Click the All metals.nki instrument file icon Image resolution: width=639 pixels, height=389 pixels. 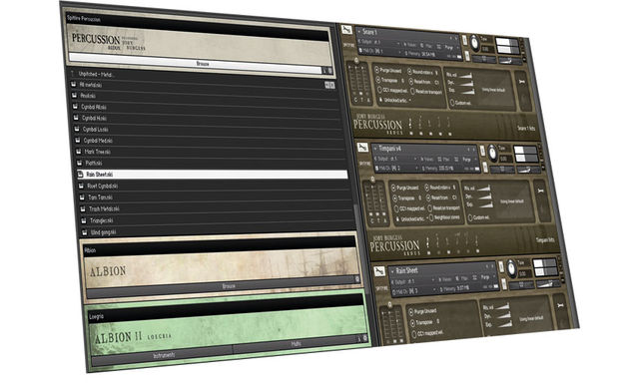[73, 84]
